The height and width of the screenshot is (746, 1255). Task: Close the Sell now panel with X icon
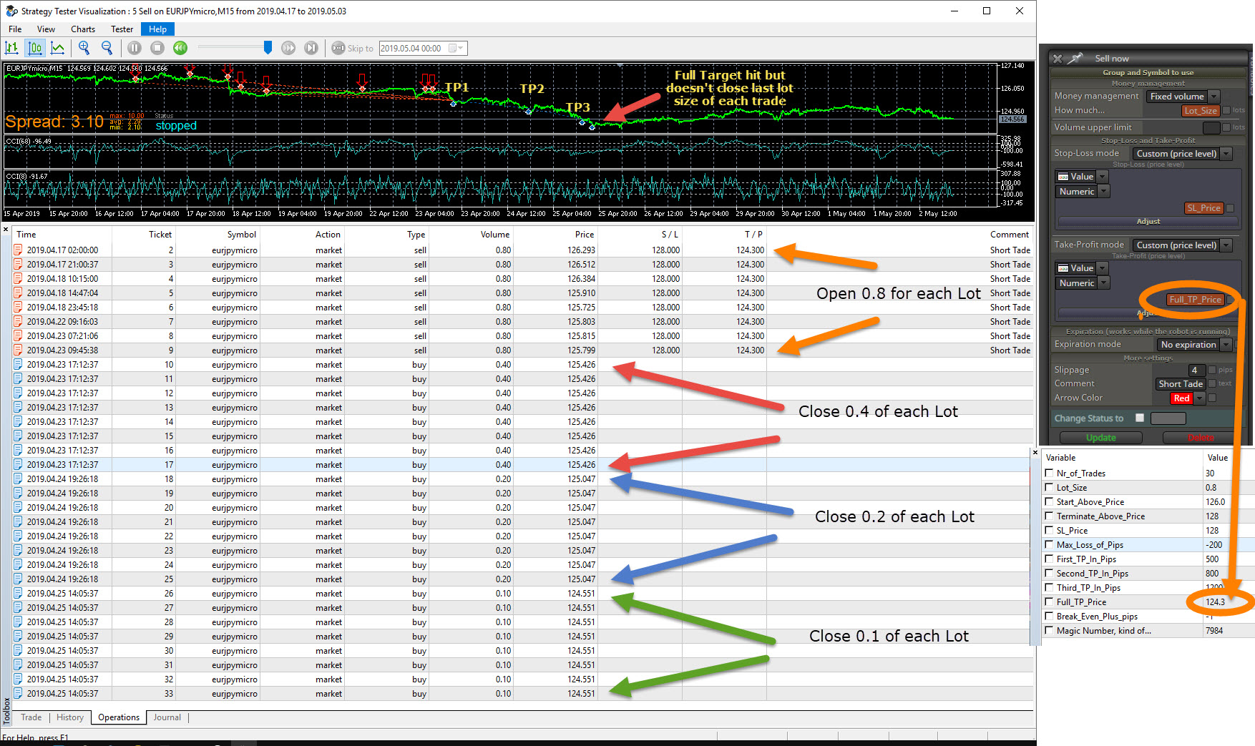click(x=1058, y=59)
